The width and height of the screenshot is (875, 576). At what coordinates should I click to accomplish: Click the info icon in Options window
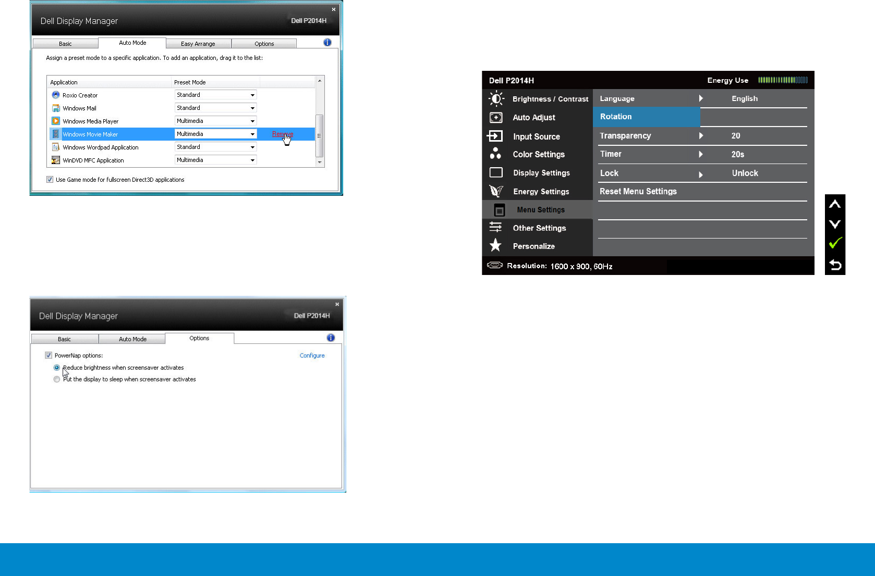pyautogui.click(x=331, y=337)
